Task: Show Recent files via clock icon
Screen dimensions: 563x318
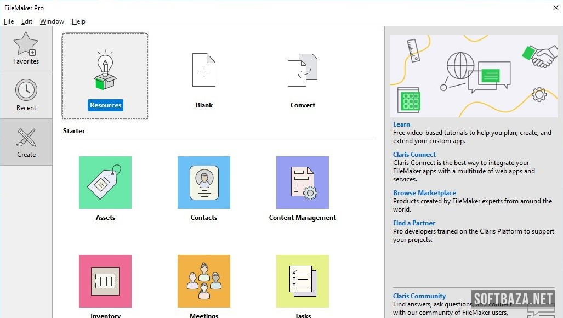Action: (x=26, y=90)
